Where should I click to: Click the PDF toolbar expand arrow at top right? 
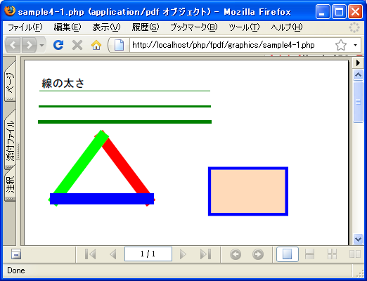pyautogui.click(x=358, y=63)
